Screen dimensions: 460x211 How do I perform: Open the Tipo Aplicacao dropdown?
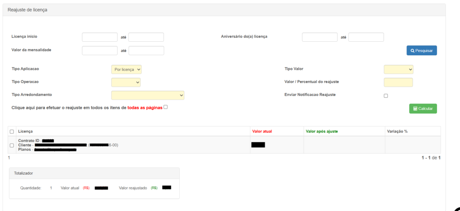pos(127,70)
